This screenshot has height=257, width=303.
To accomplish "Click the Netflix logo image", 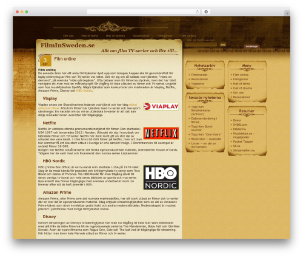I will pyautogui.click(x=161, y=133).
